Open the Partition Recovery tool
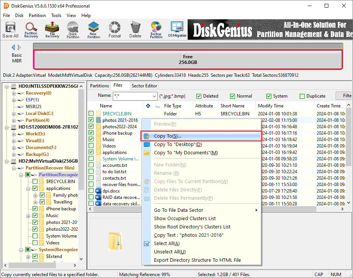The image size is (353, 278). [x=31, y=30]
